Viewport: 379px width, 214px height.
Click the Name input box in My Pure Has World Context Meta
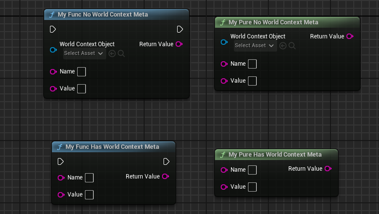[x=252, y=170]
